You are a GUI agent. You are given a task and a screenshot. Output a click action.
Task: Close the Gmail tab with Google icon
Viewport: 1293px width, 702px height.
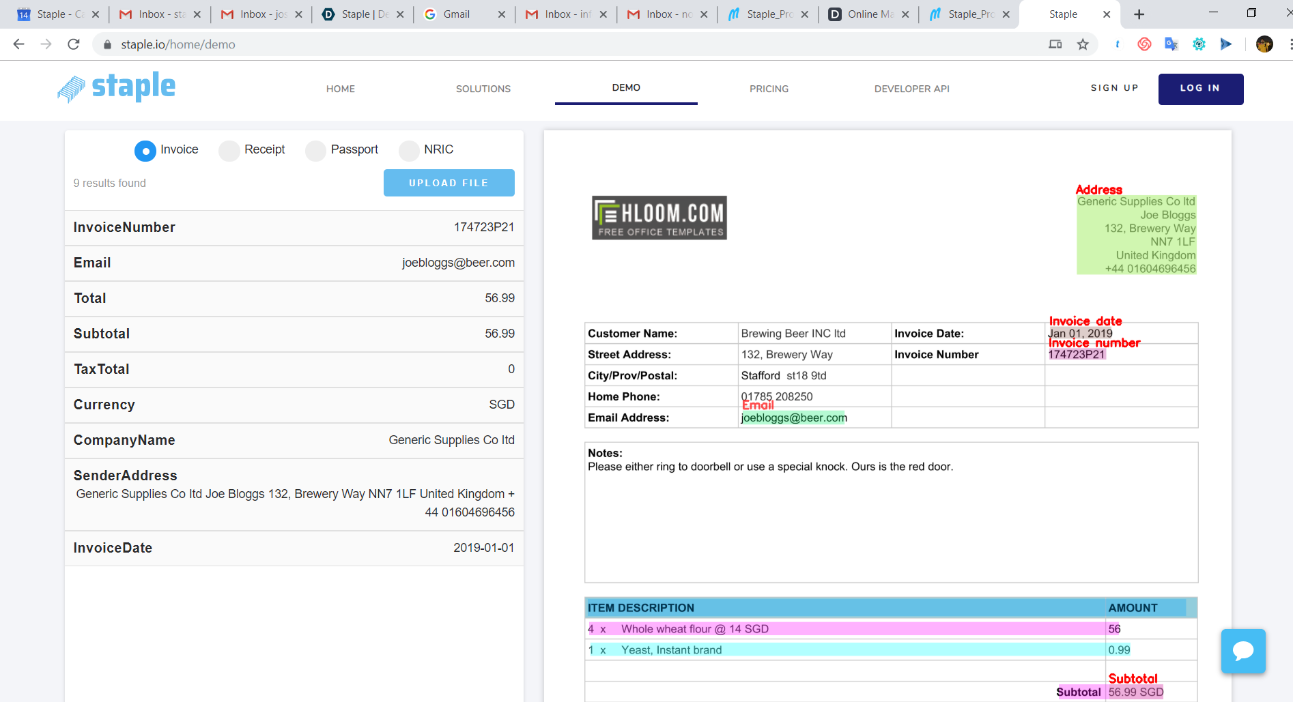[x=502, y=14]
